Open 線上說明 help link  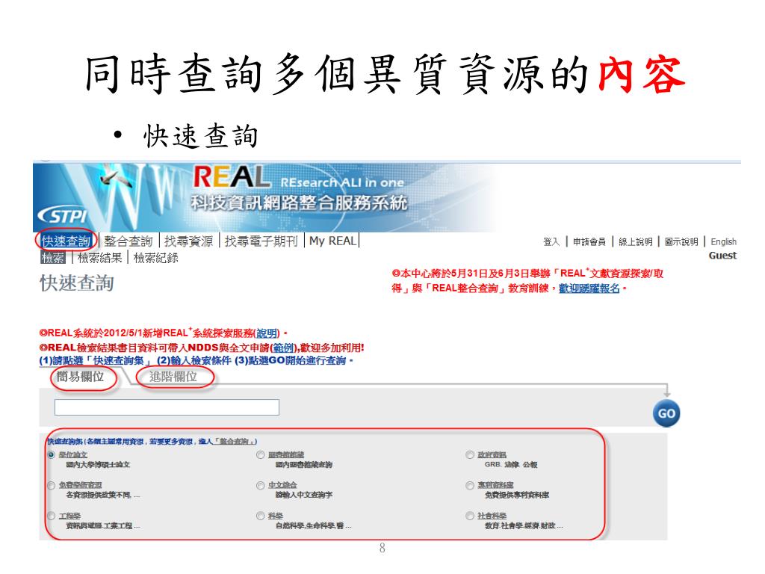point(635,241)
